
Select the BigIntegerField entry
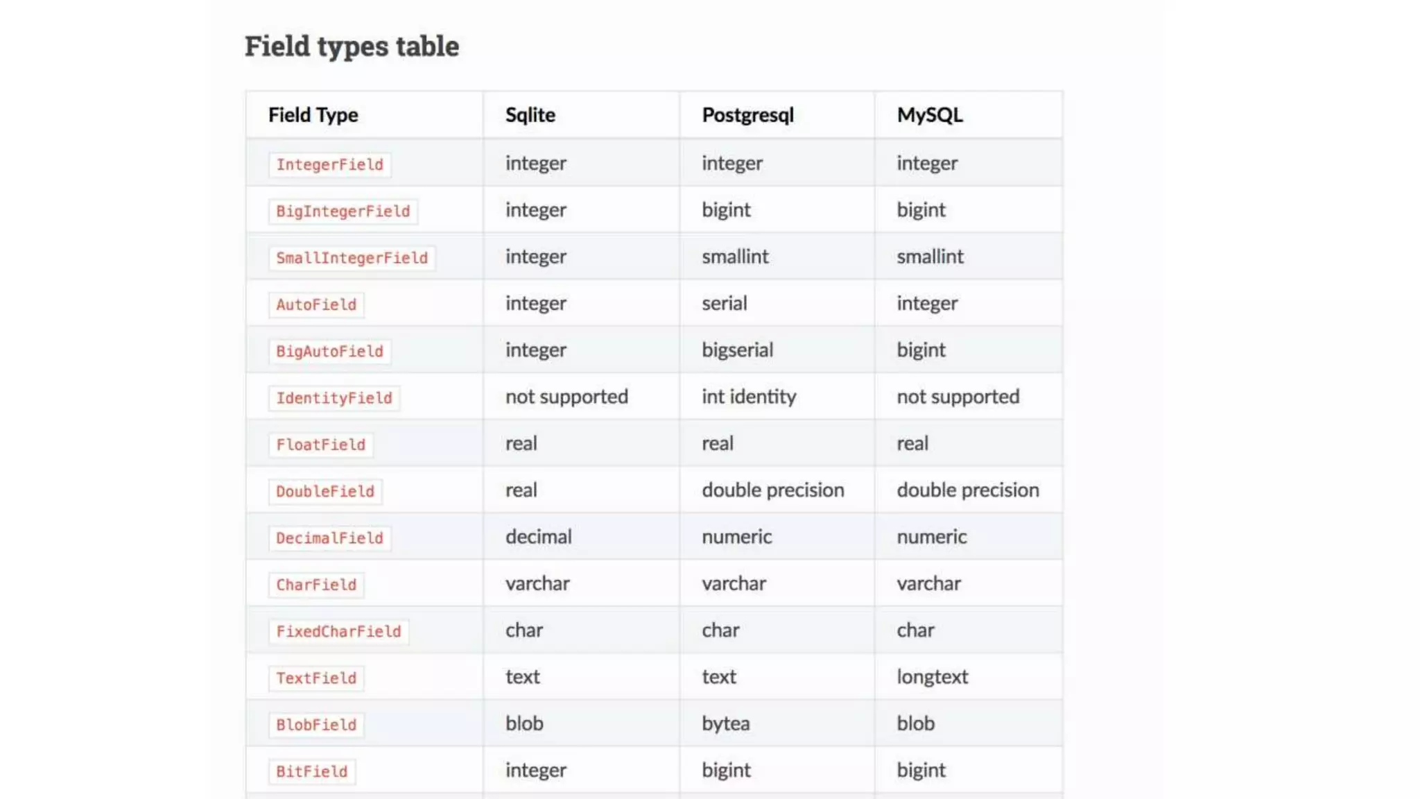tap(343, 212)
